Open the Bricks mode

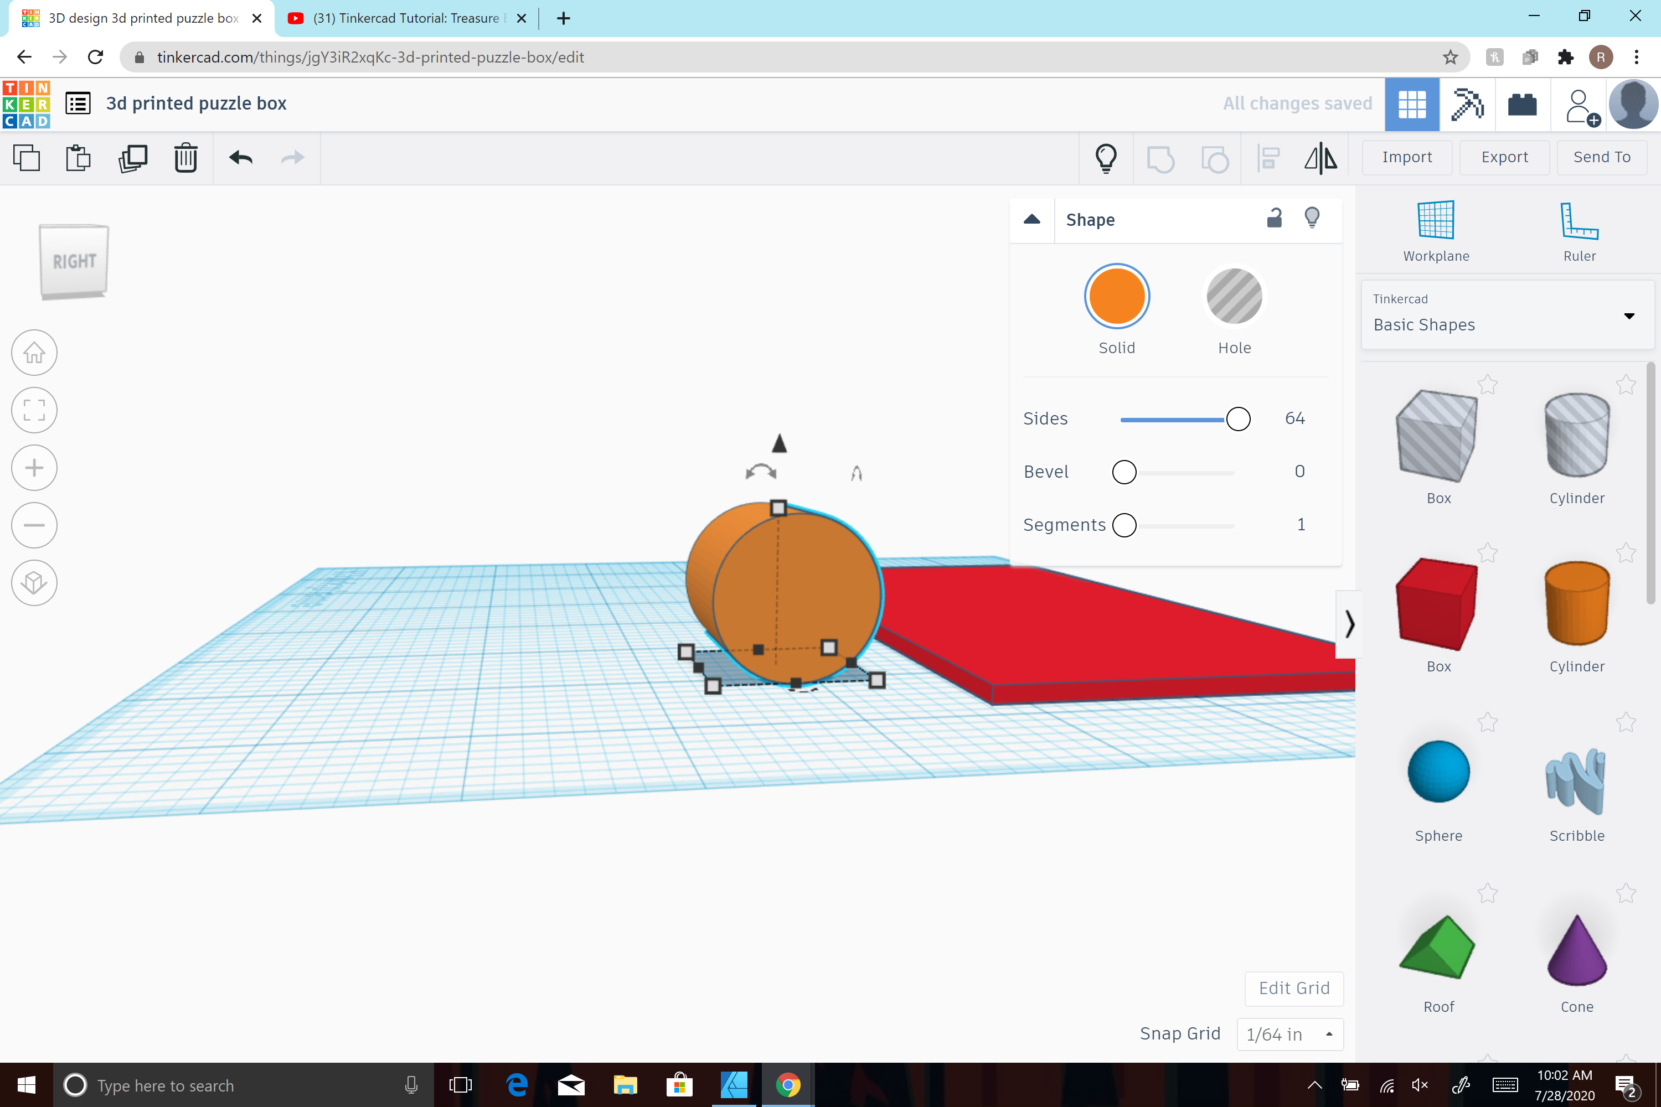point(1522,105)
